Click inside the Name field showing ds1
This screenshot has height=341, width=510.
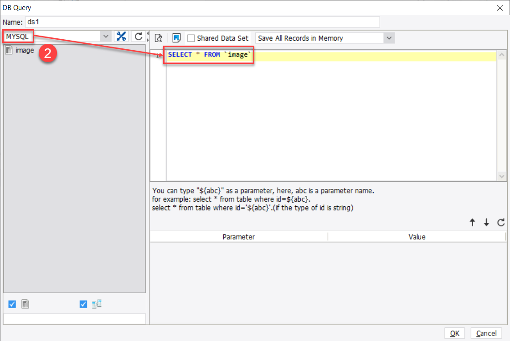[201, 21]
